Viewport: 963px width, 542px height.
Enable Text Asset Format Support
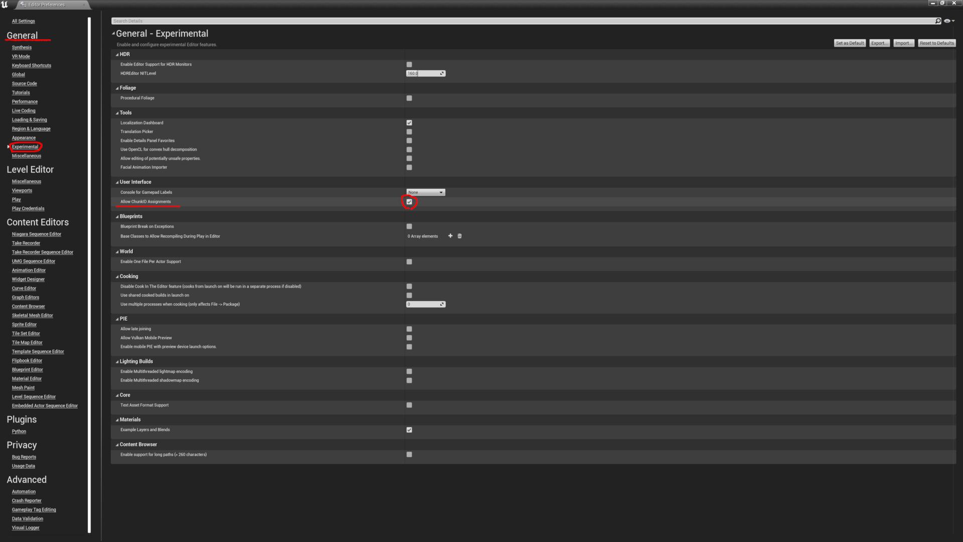pos(409,405)
